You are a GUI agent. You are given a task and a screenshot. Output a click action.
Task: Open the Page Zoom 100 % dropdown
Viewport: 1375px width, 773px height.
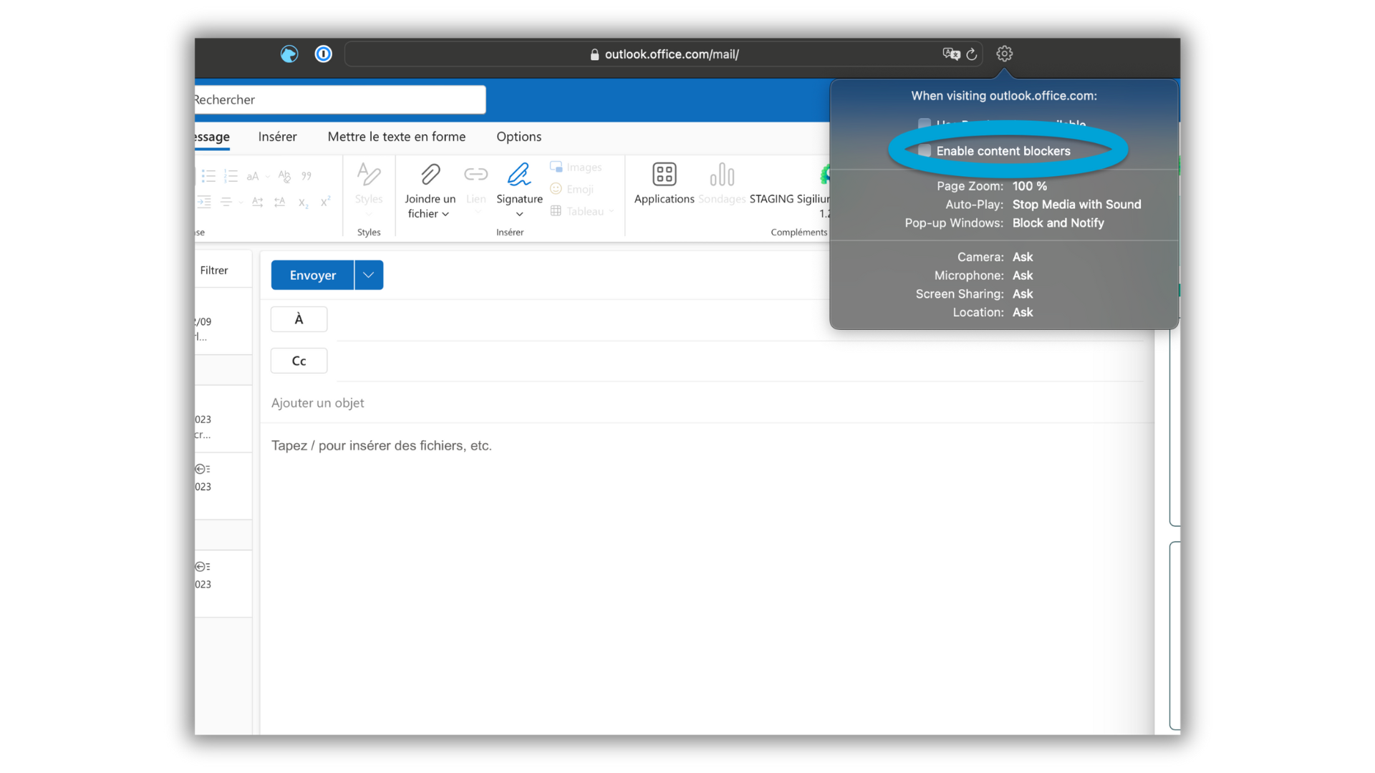click(1029, 186)
